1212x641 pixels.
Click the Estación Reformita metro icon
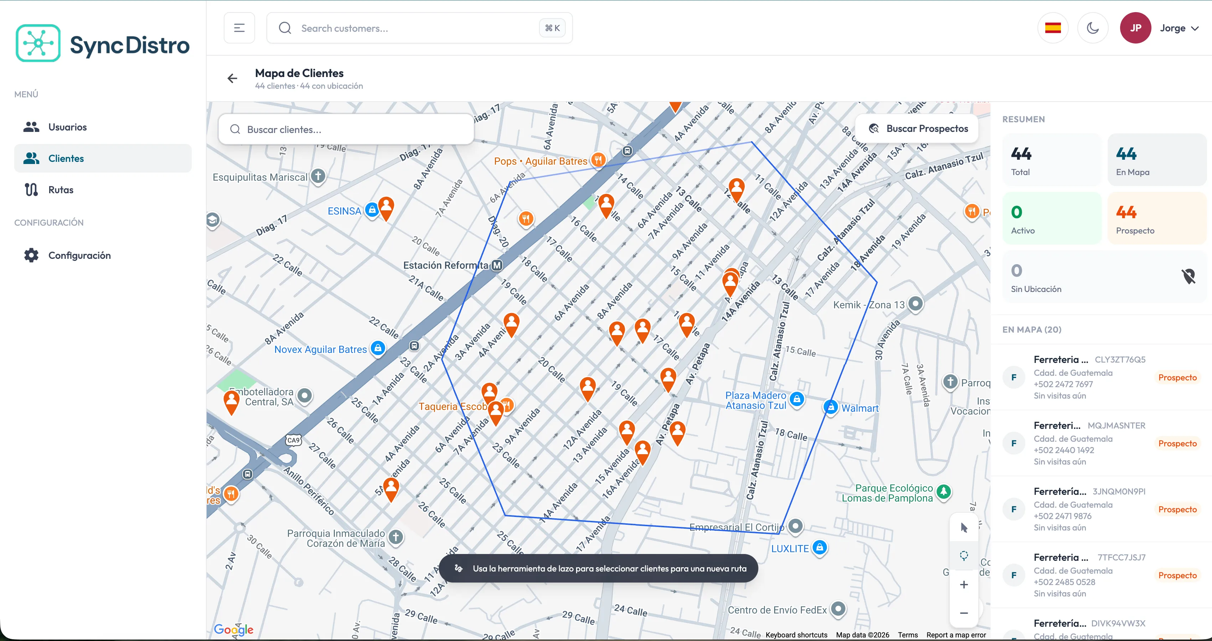pos(497,266)
